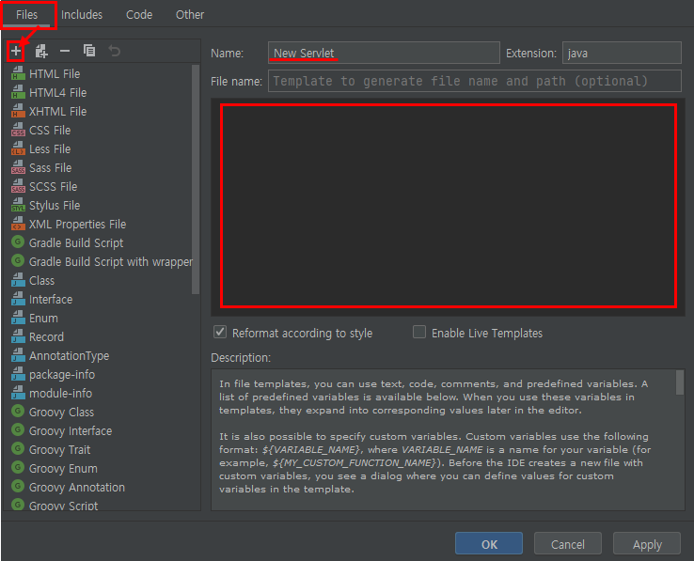Enable Live Templates checkbox
The height and width of the screenshot is (561, 694).
click(x=419, y=332)
